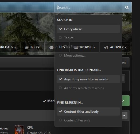Open the Clubs navigation tab

coord(57,47)
